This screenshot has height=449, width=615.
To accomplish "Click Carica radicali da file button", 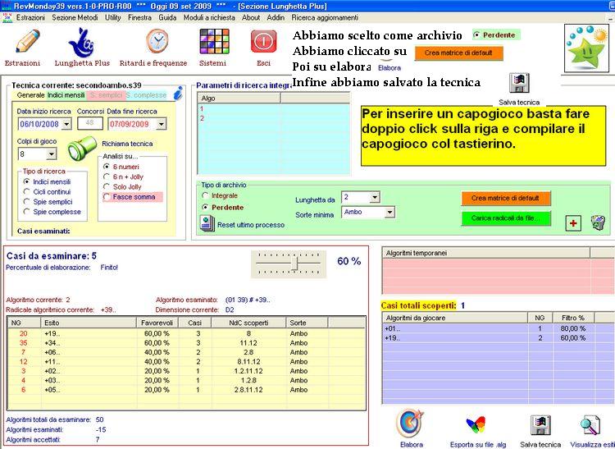I will [506, 218].
